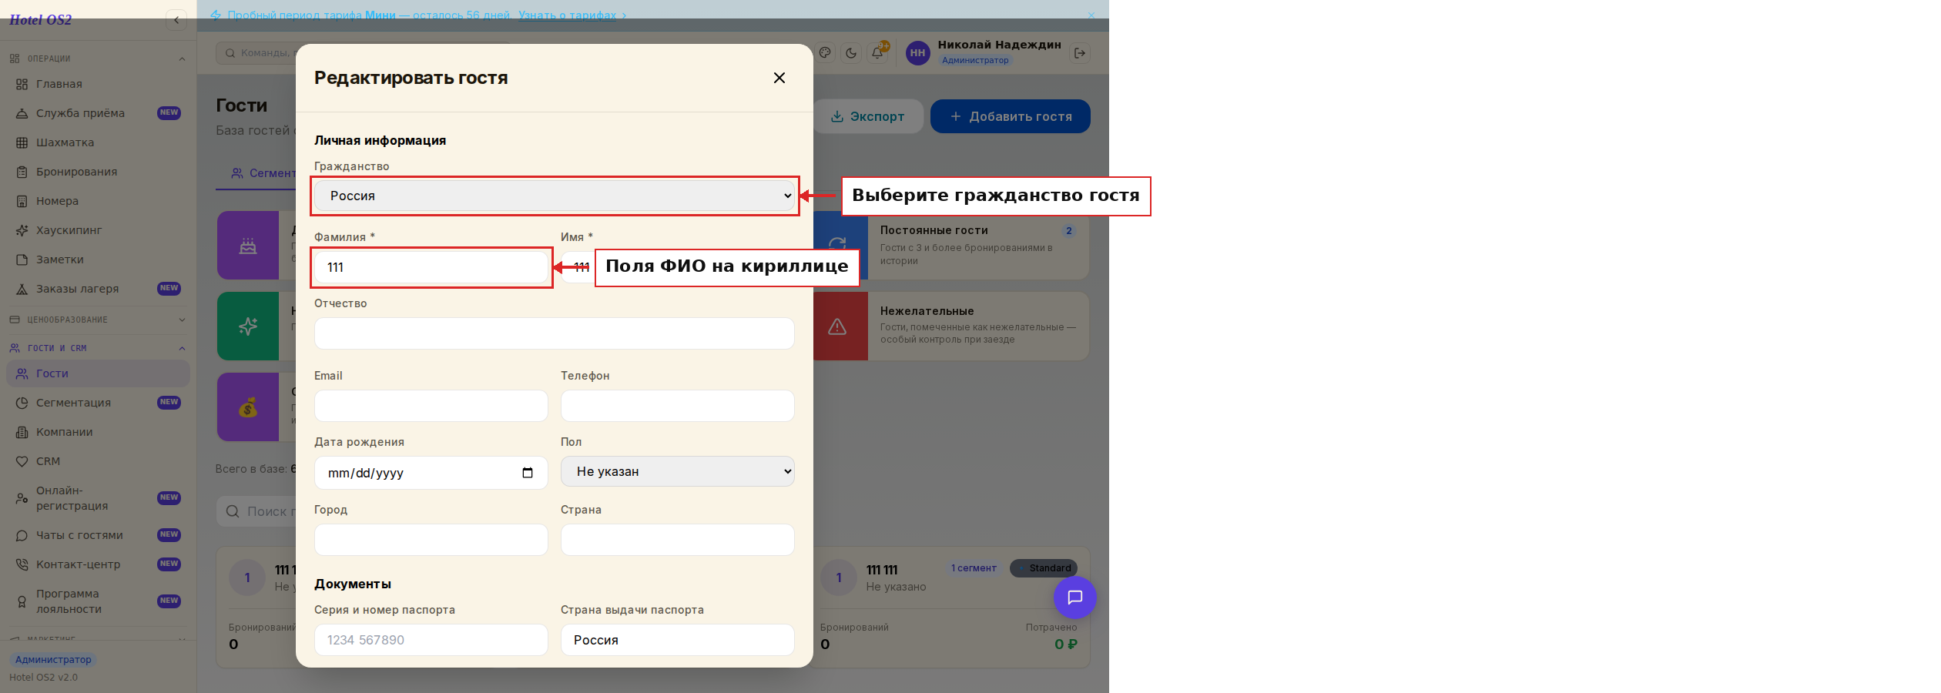Open Заказы лагеря in the sidebar
The width and height of the screenshot is (1941, 693).
98,289
